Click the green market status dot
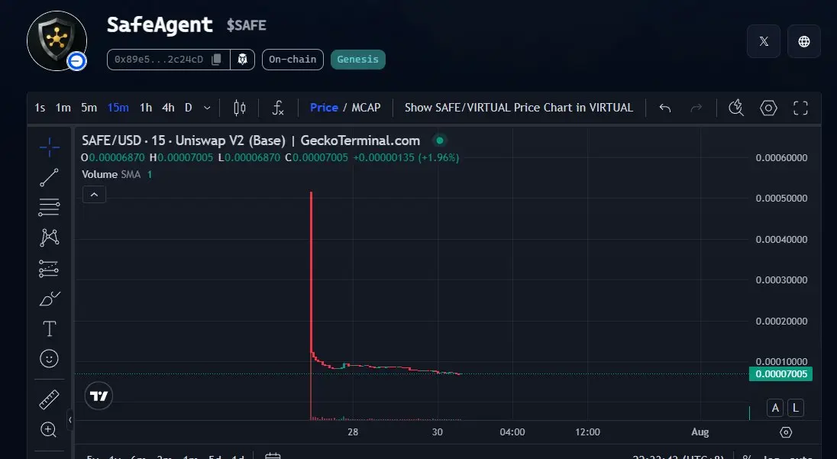This screenshot has height=459, width=837. (440, 141)
